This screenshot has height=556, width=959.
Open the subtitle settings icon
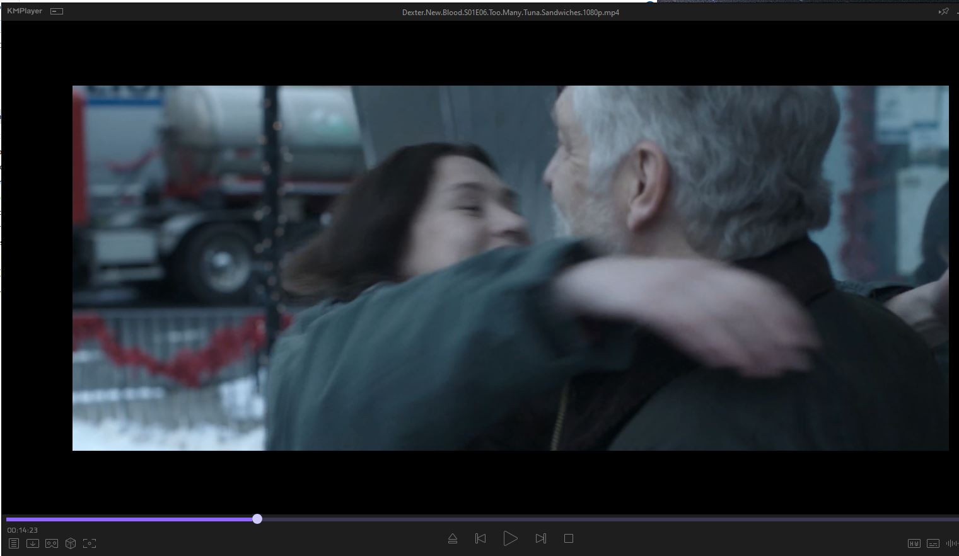click(x=933, y=543)
